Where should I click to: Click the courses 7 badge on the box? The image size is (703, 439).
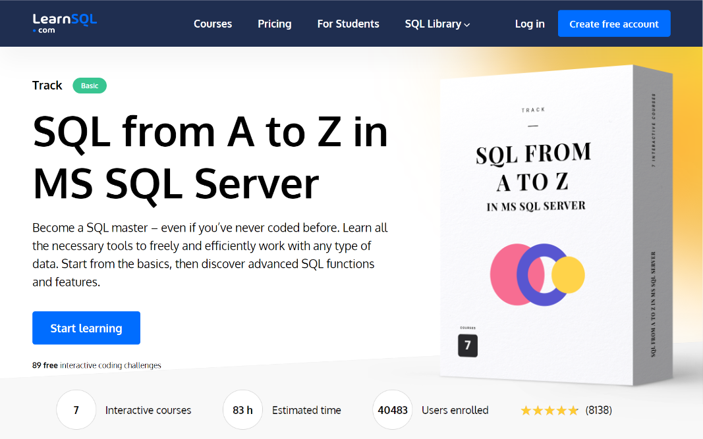(x=468, y=346)
